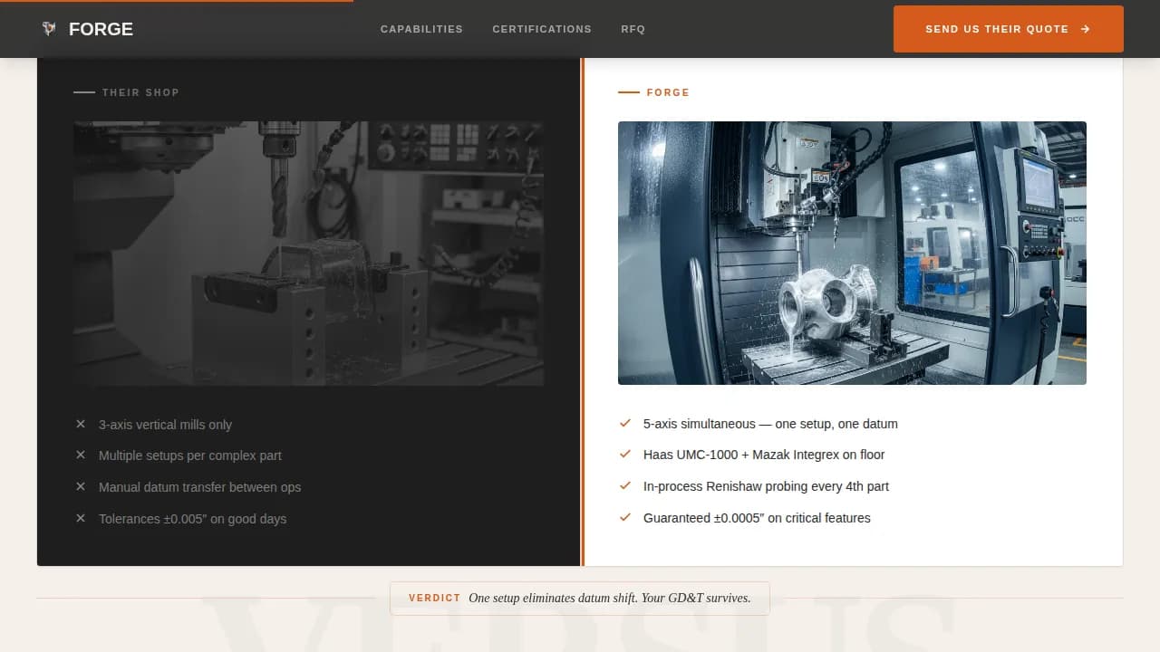Click the FORGE anvil logo icon

[49, 28]
